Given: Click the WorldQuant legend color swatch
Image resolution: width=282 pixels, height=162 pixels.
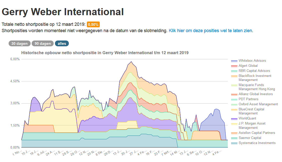Looking at the screenshot, I should pyautogui.click(x=234, y=118).
